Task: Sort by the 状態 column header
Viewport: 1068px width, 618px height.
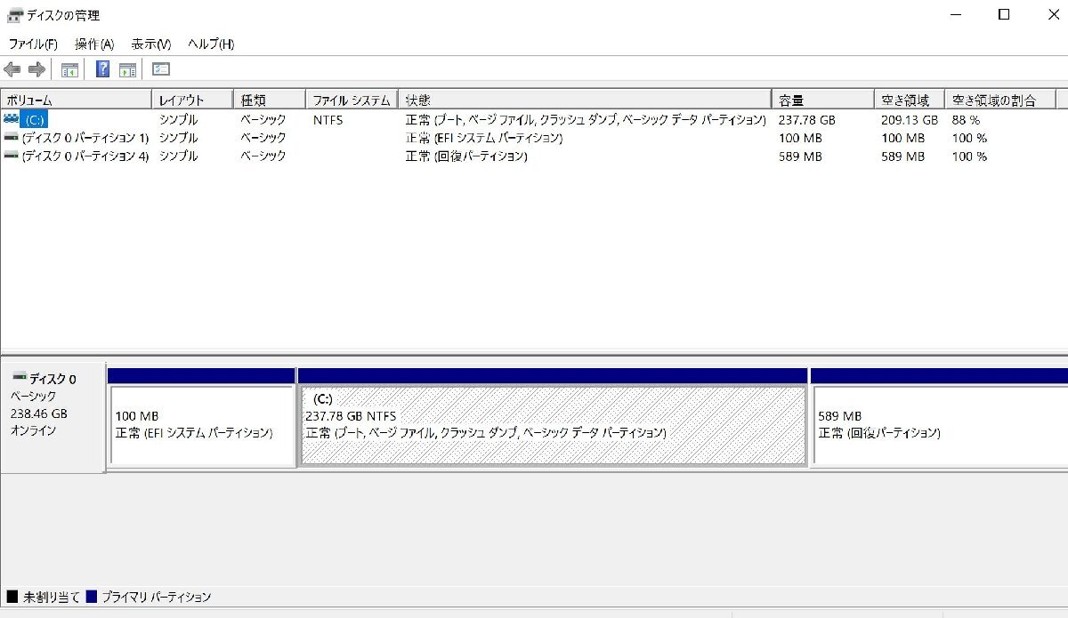Action: [x=584, y=100]
